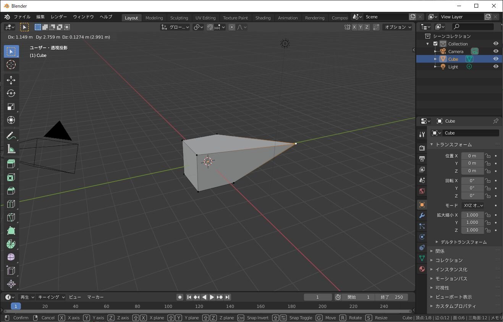Select the Edge Slide tool
Image resolution: width=503 pixels, height=322 pixels.
tap(11, 270)
